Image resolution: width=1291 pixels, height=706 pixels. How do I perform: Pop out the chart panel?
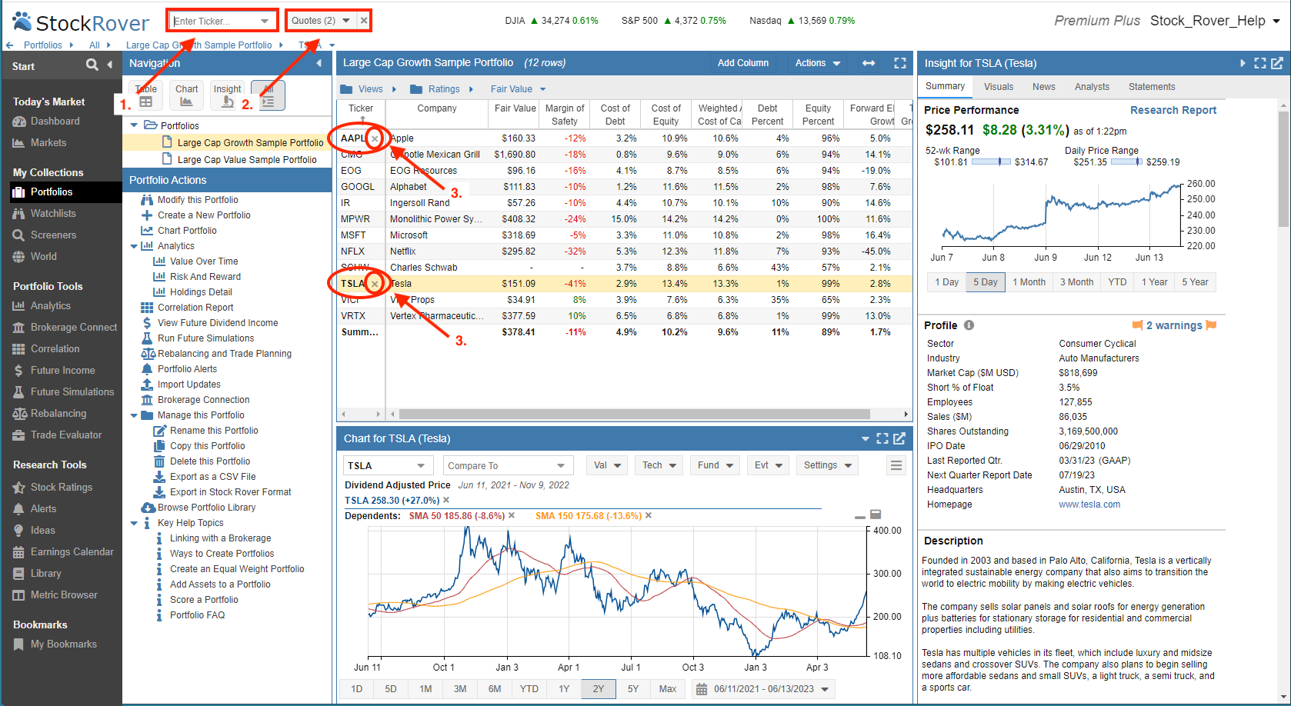[x=899, y=438]
